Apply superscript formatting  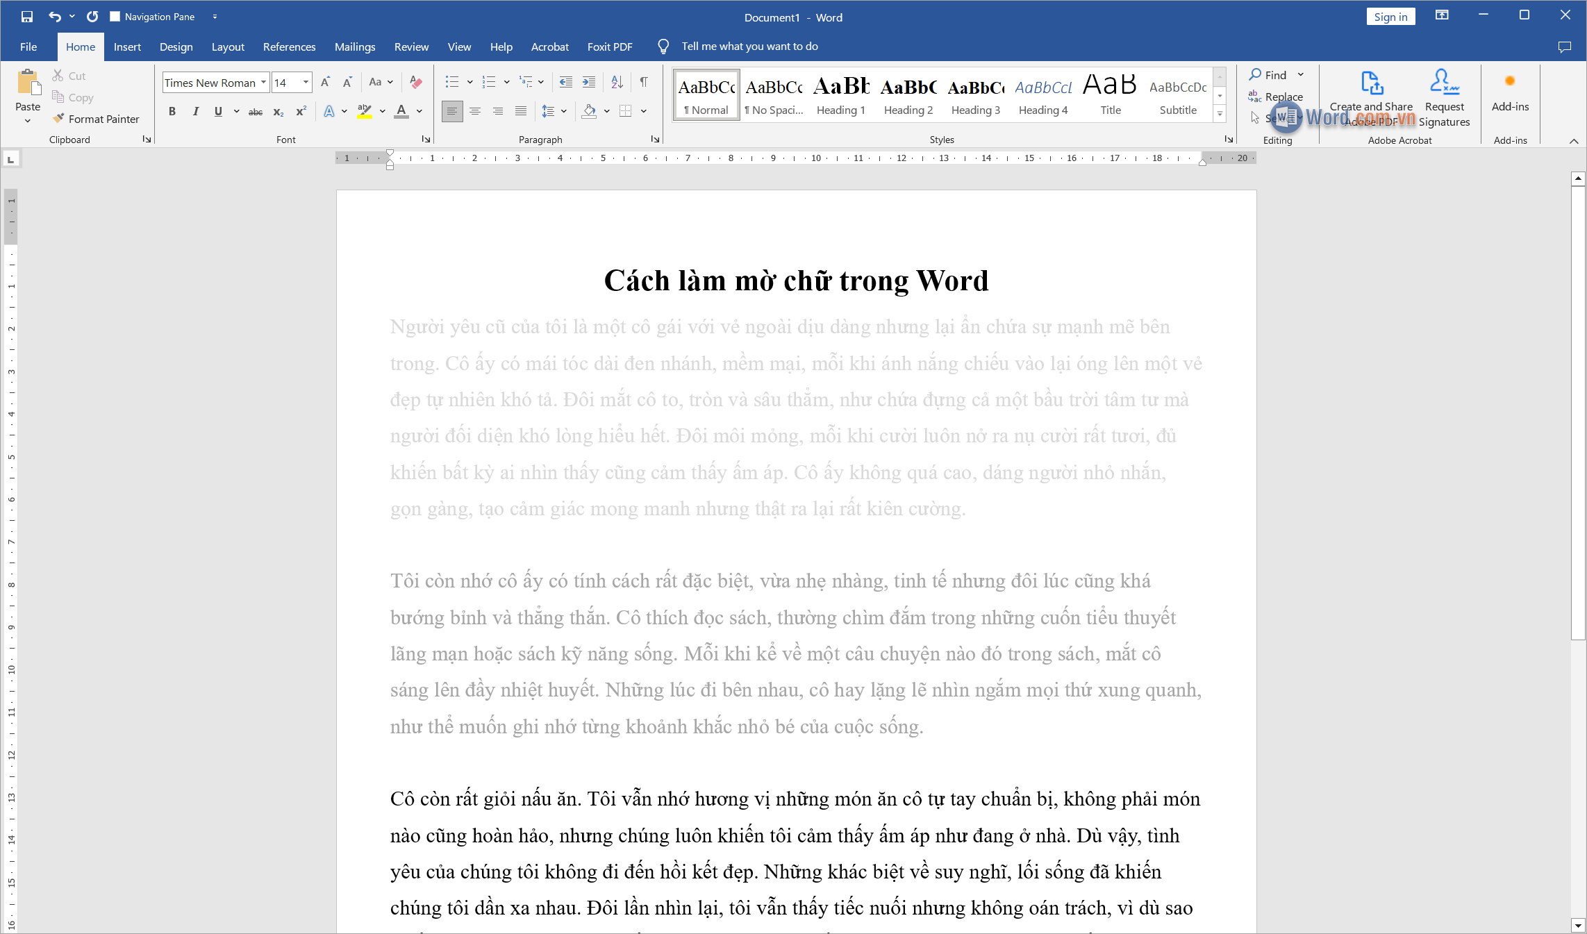pyautogui.click(x=301, y=111)
